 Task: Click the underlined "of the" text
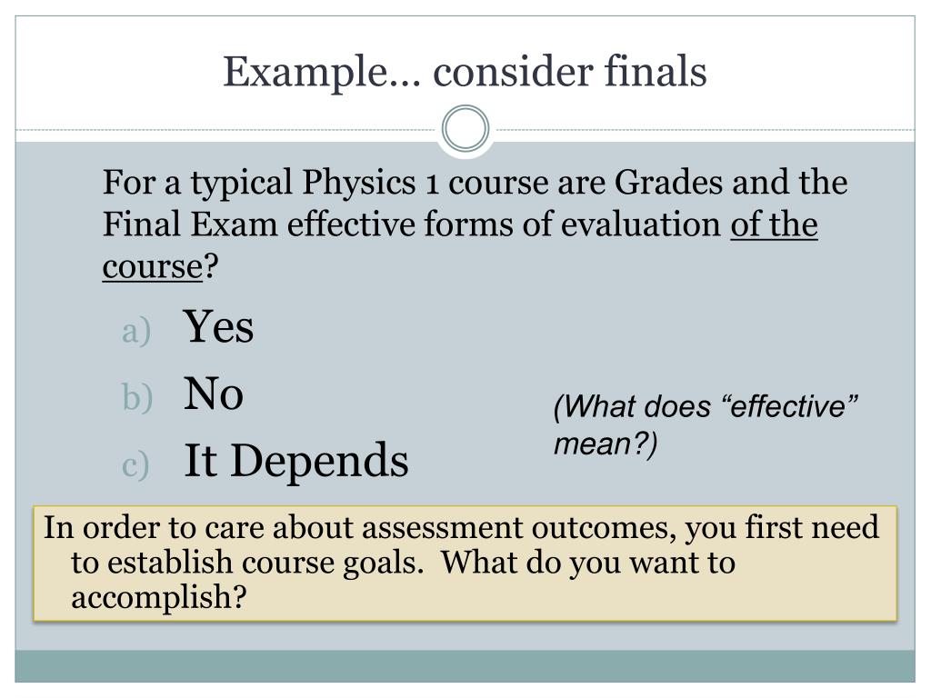(x=774, y=224)
